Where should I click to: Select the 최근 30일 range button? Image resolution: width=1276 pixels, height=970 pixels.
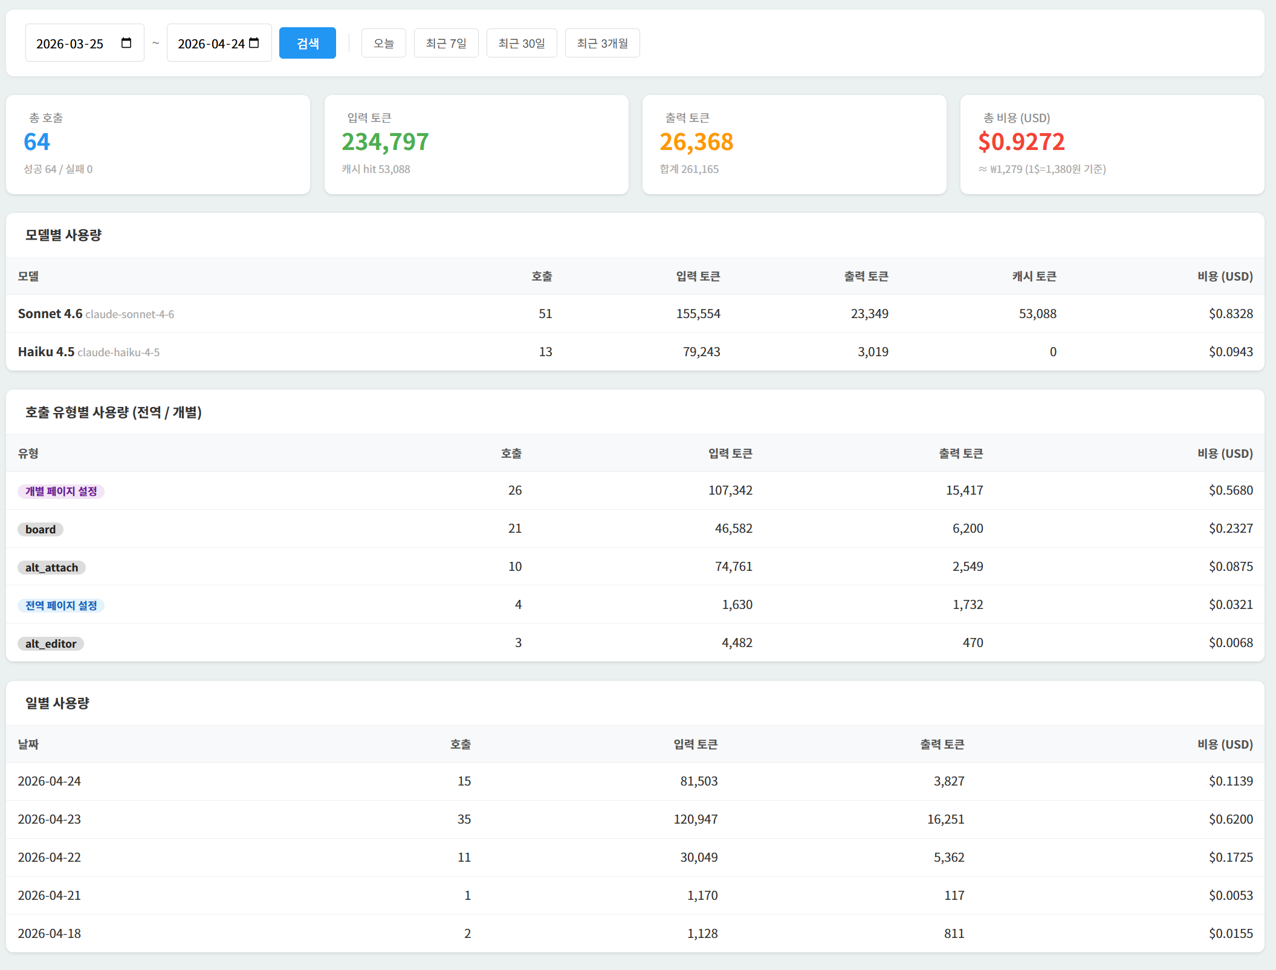coord(521,43)
